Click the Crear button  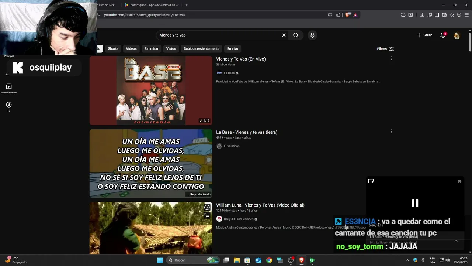(424, 35)
